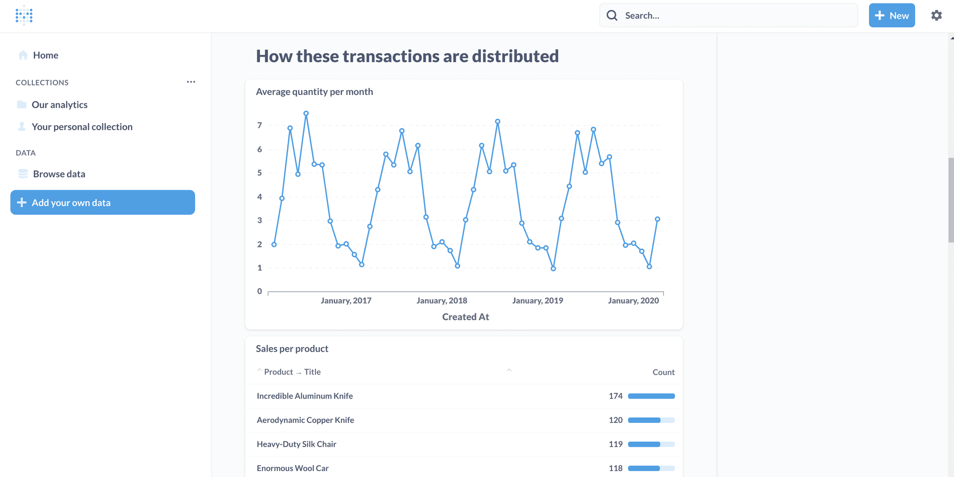Select Home in the sidebar
The height and width of the screenshot is (477, 954).
[45, 55]
